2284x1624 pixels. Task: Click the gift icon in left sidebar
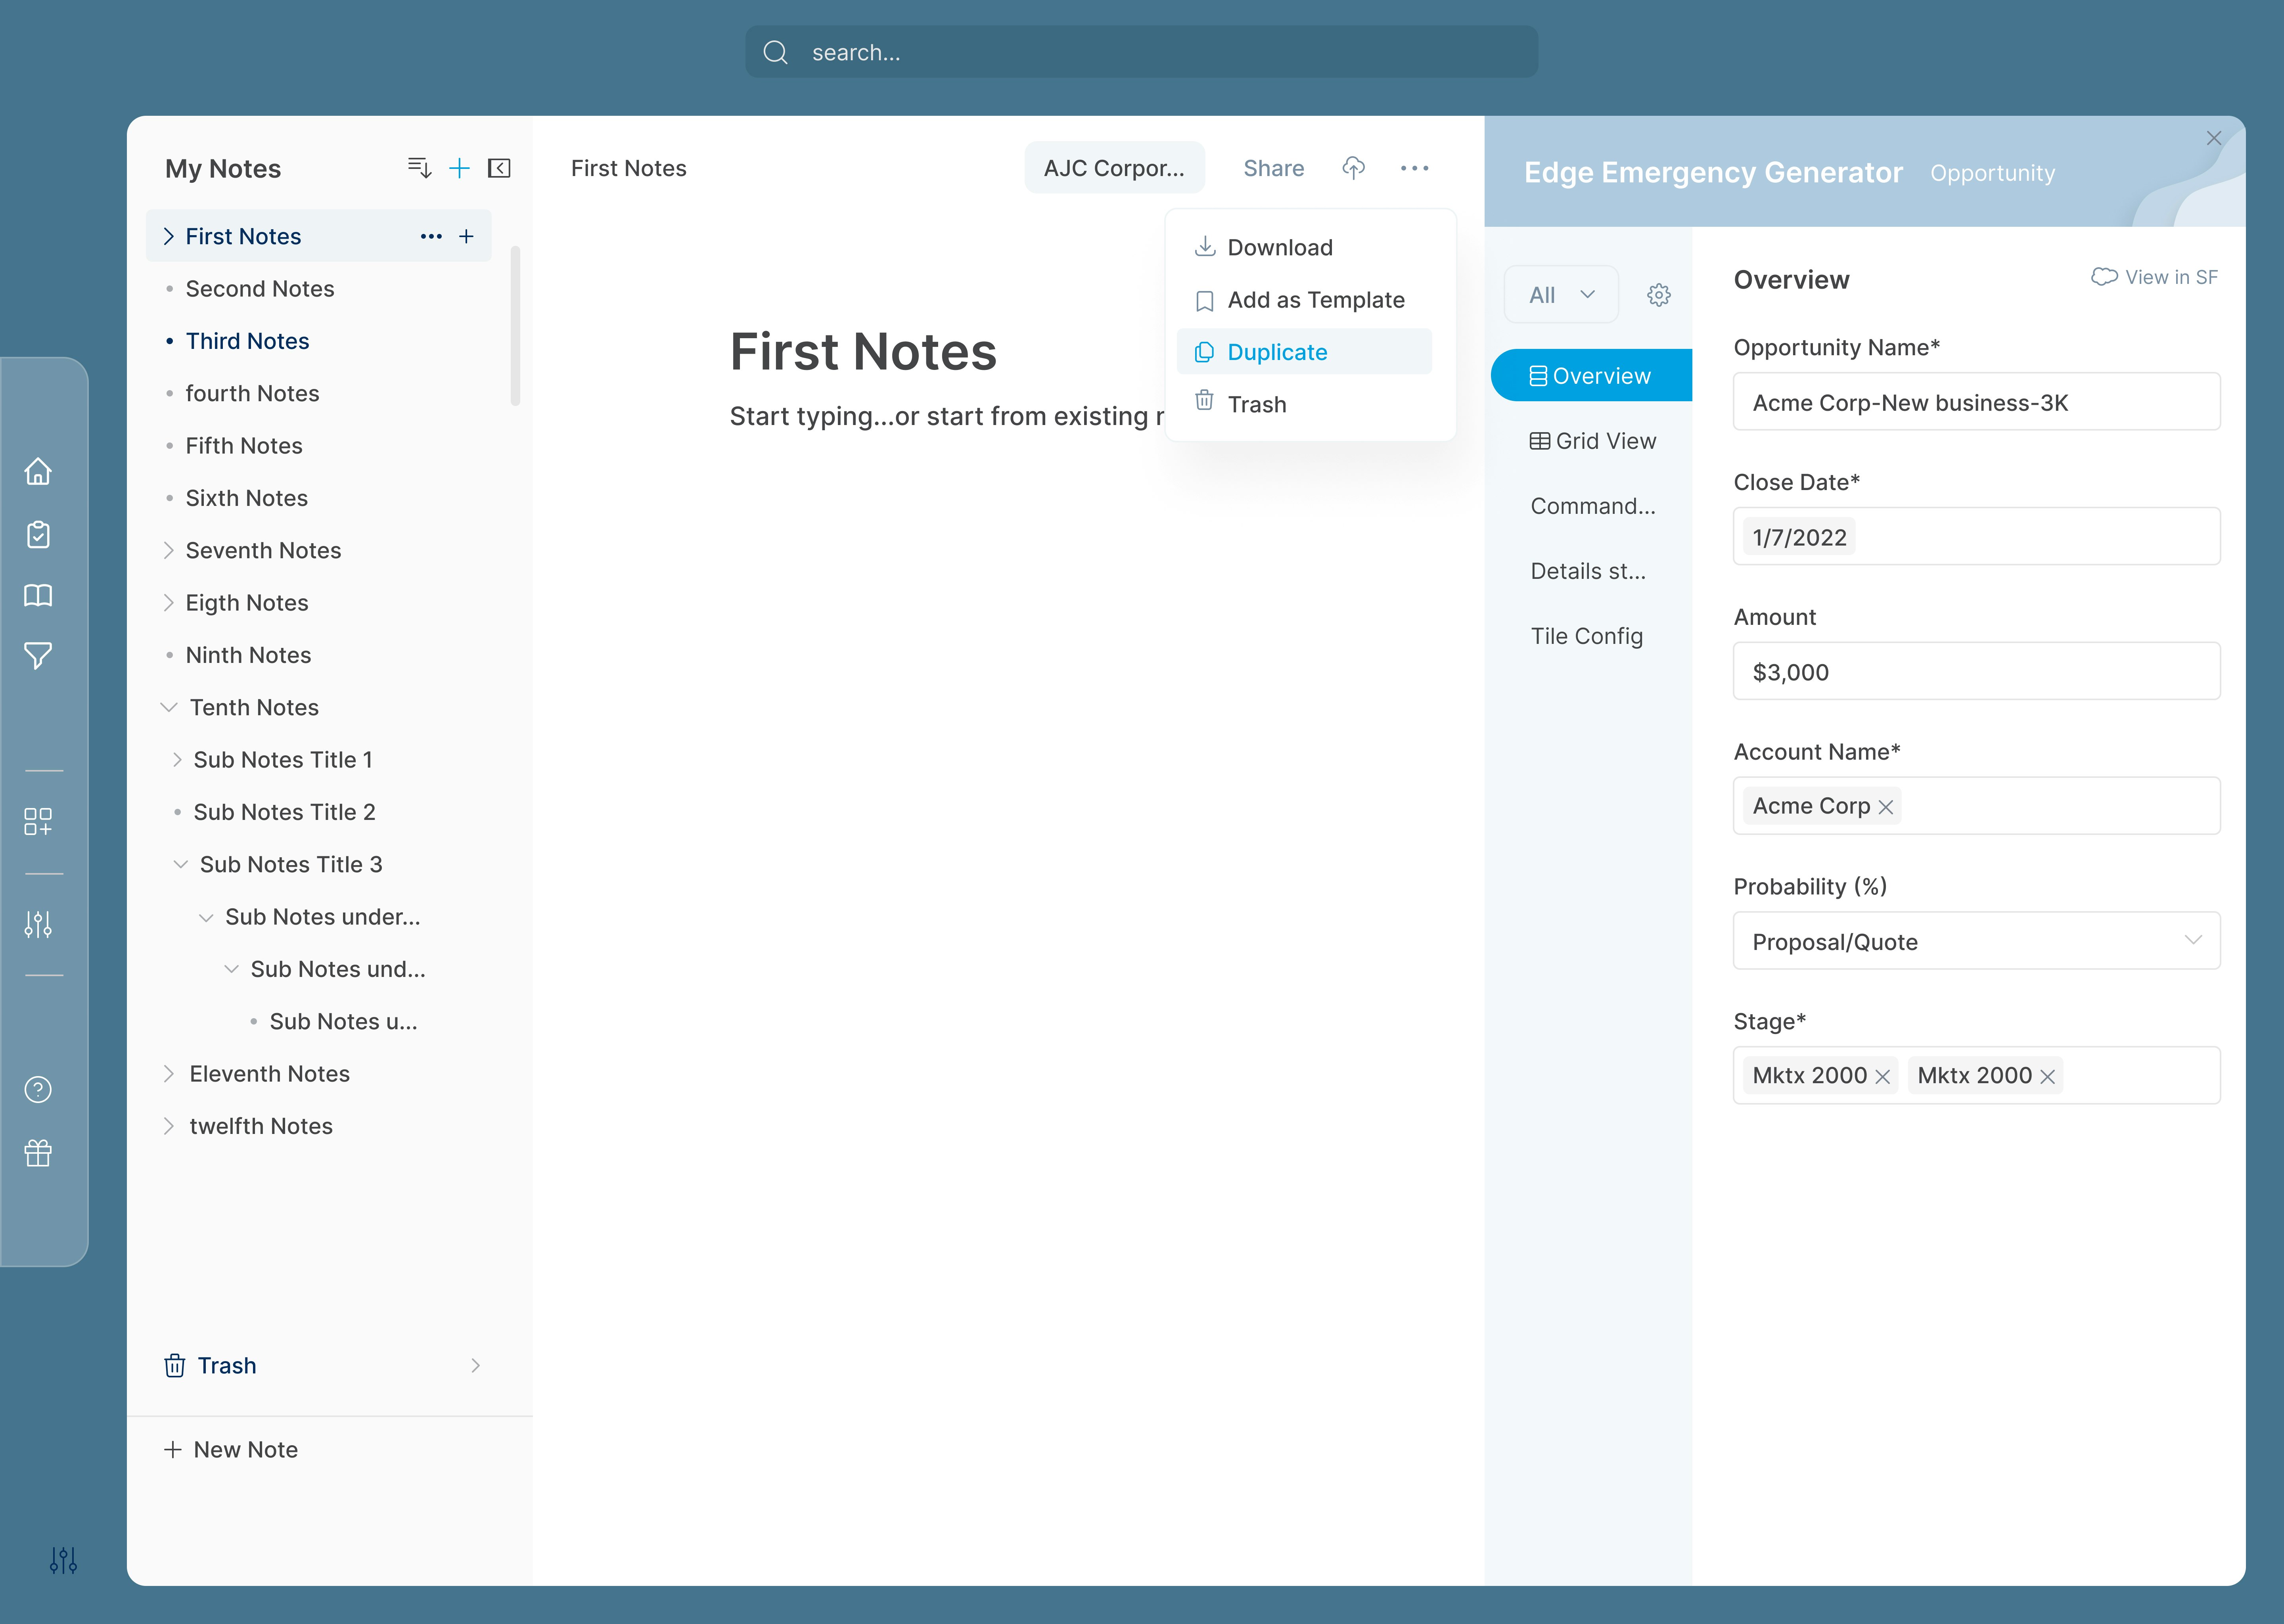(38, 1153)
